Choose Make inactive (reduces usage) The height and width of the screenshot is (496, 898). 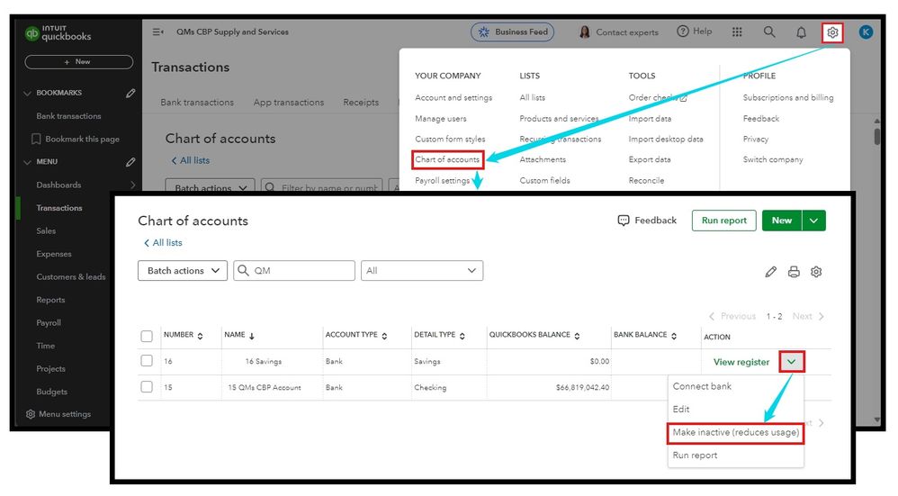736,432
